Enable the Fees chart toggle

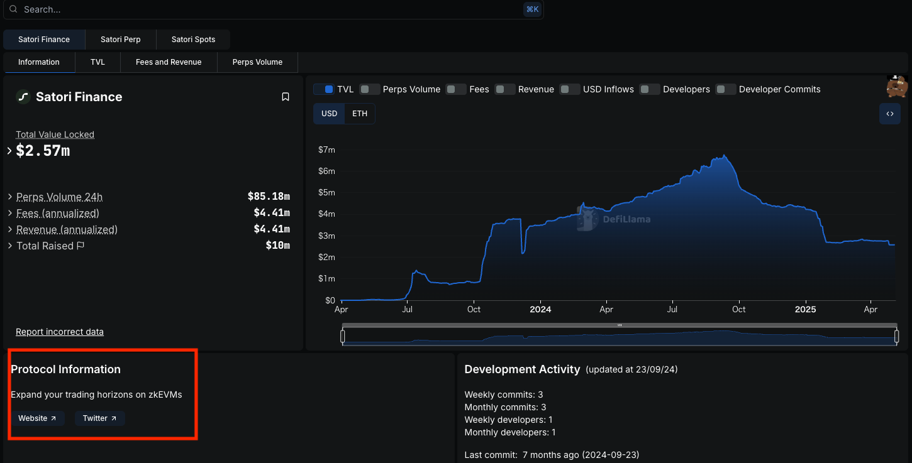pos(456,89)
